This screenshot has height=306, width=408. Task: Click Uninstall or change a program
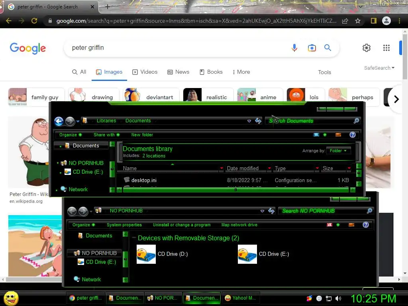tap(182, 225)
